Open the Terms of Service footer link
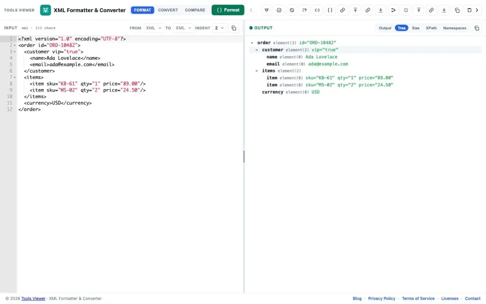Viewport: 486px width, 304px height. [x=418, y=298]
